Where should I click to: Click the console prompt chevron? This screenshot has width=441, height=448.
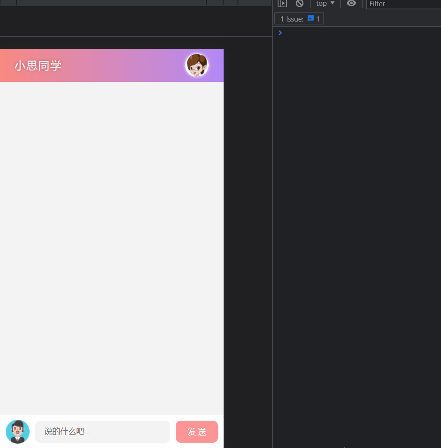(x=280, y=33)
